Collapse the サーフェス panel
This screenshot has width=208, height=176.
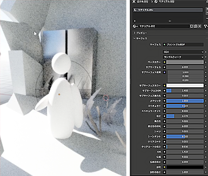pos(140,38)
